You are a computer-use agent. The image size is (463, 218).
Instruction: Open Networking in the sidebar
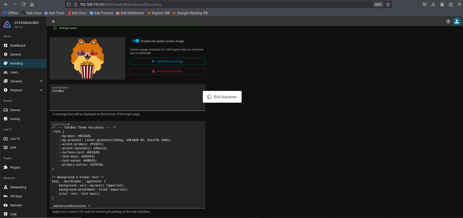click(x=18, y=187)
